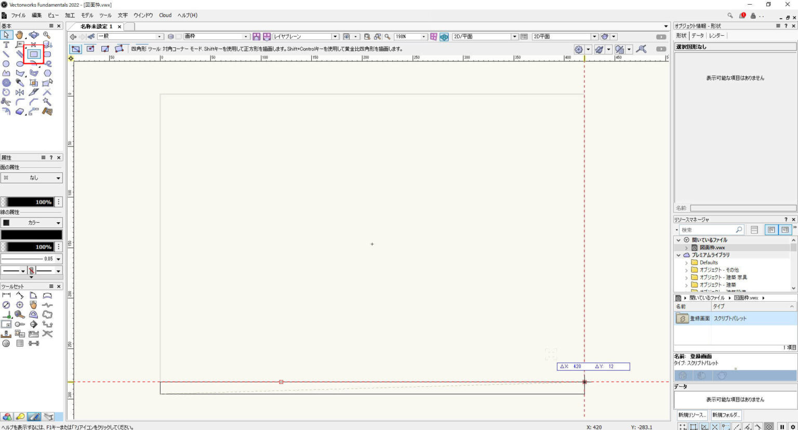Pause snapping using the pause icon
This screenshot has height=430, width=798.
[x=782, y=426]
